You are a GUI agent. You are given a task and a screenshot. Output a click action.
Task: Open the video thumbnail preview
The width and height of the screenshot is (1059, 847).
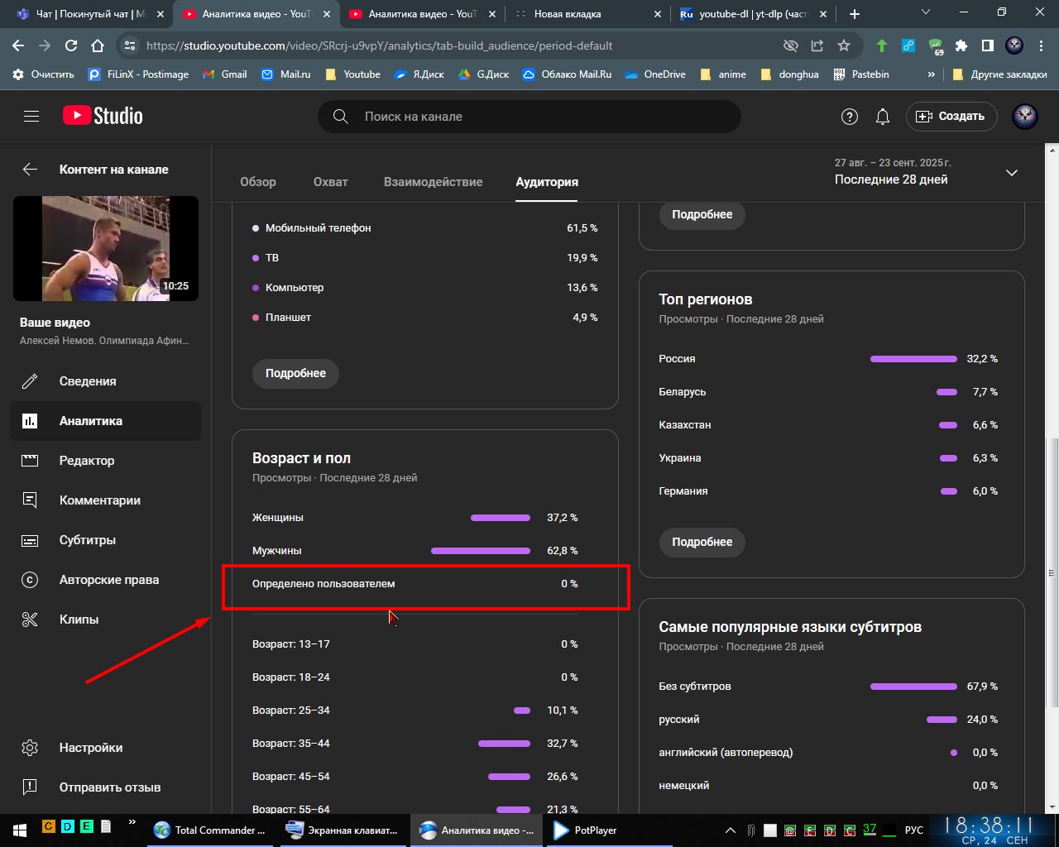pos(106,248)
